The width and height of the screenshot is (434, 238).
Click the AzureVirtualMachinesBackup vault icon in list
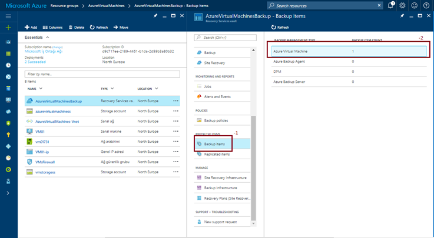coord(29,101)
